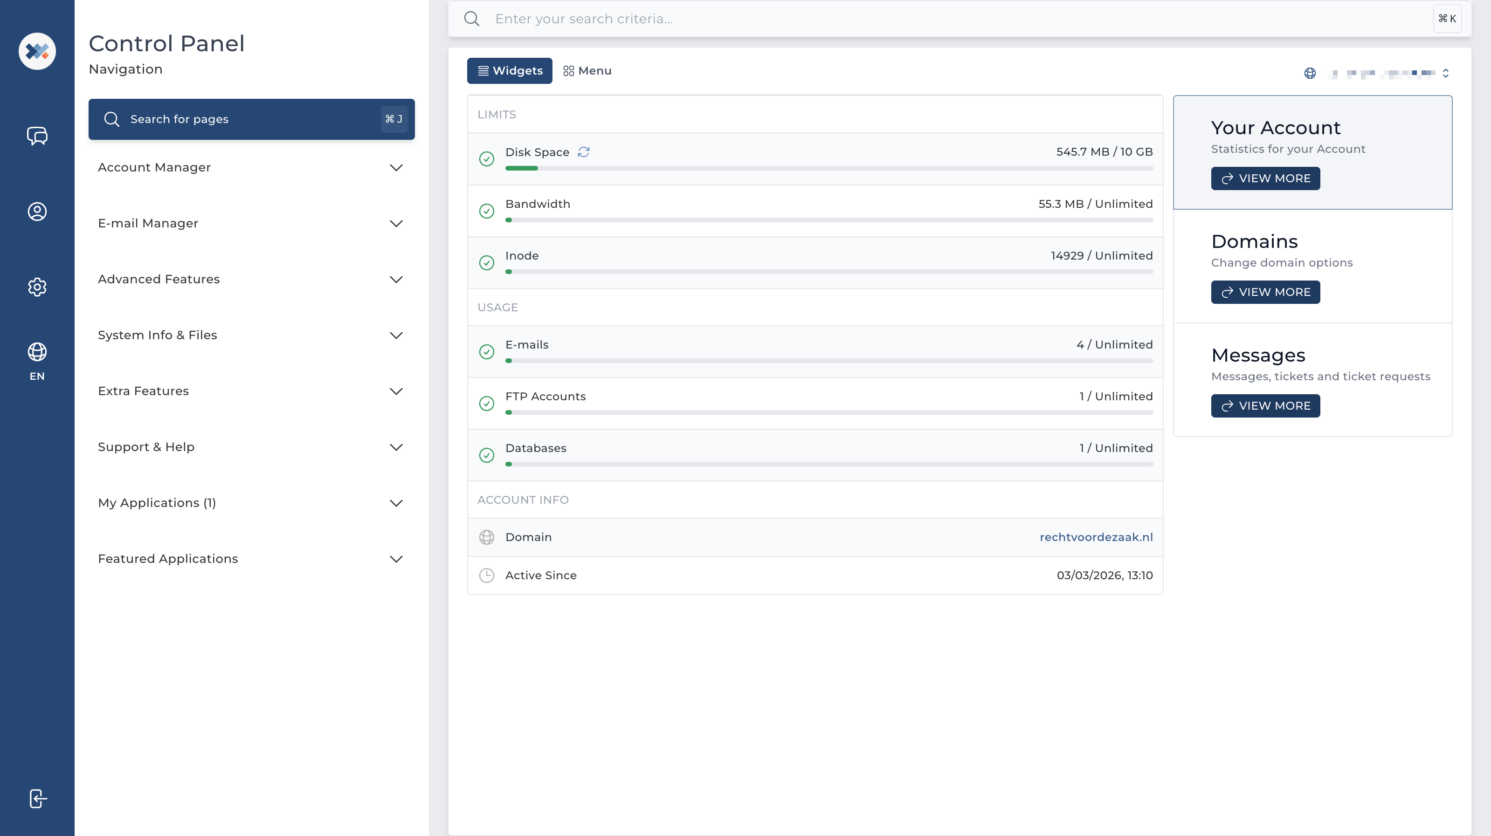The height and width of the screenshot is (836, 1491).
Task: Open the settings gear icon in sidebar
Action: (x=37, y=287)
